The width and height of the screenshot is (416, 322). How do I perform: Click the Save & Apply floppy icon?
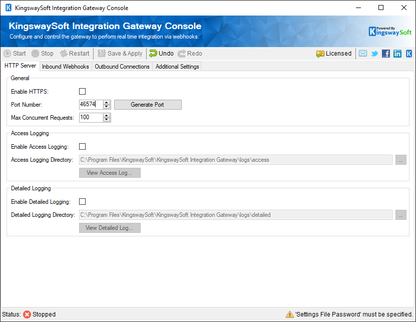[x=102, y=54]
